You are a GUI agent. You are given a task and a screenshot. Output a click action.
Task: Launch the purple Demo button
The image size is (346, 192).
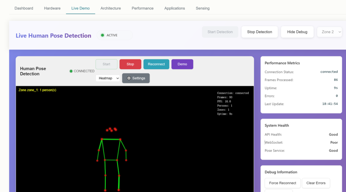click(x=182, y=64)
